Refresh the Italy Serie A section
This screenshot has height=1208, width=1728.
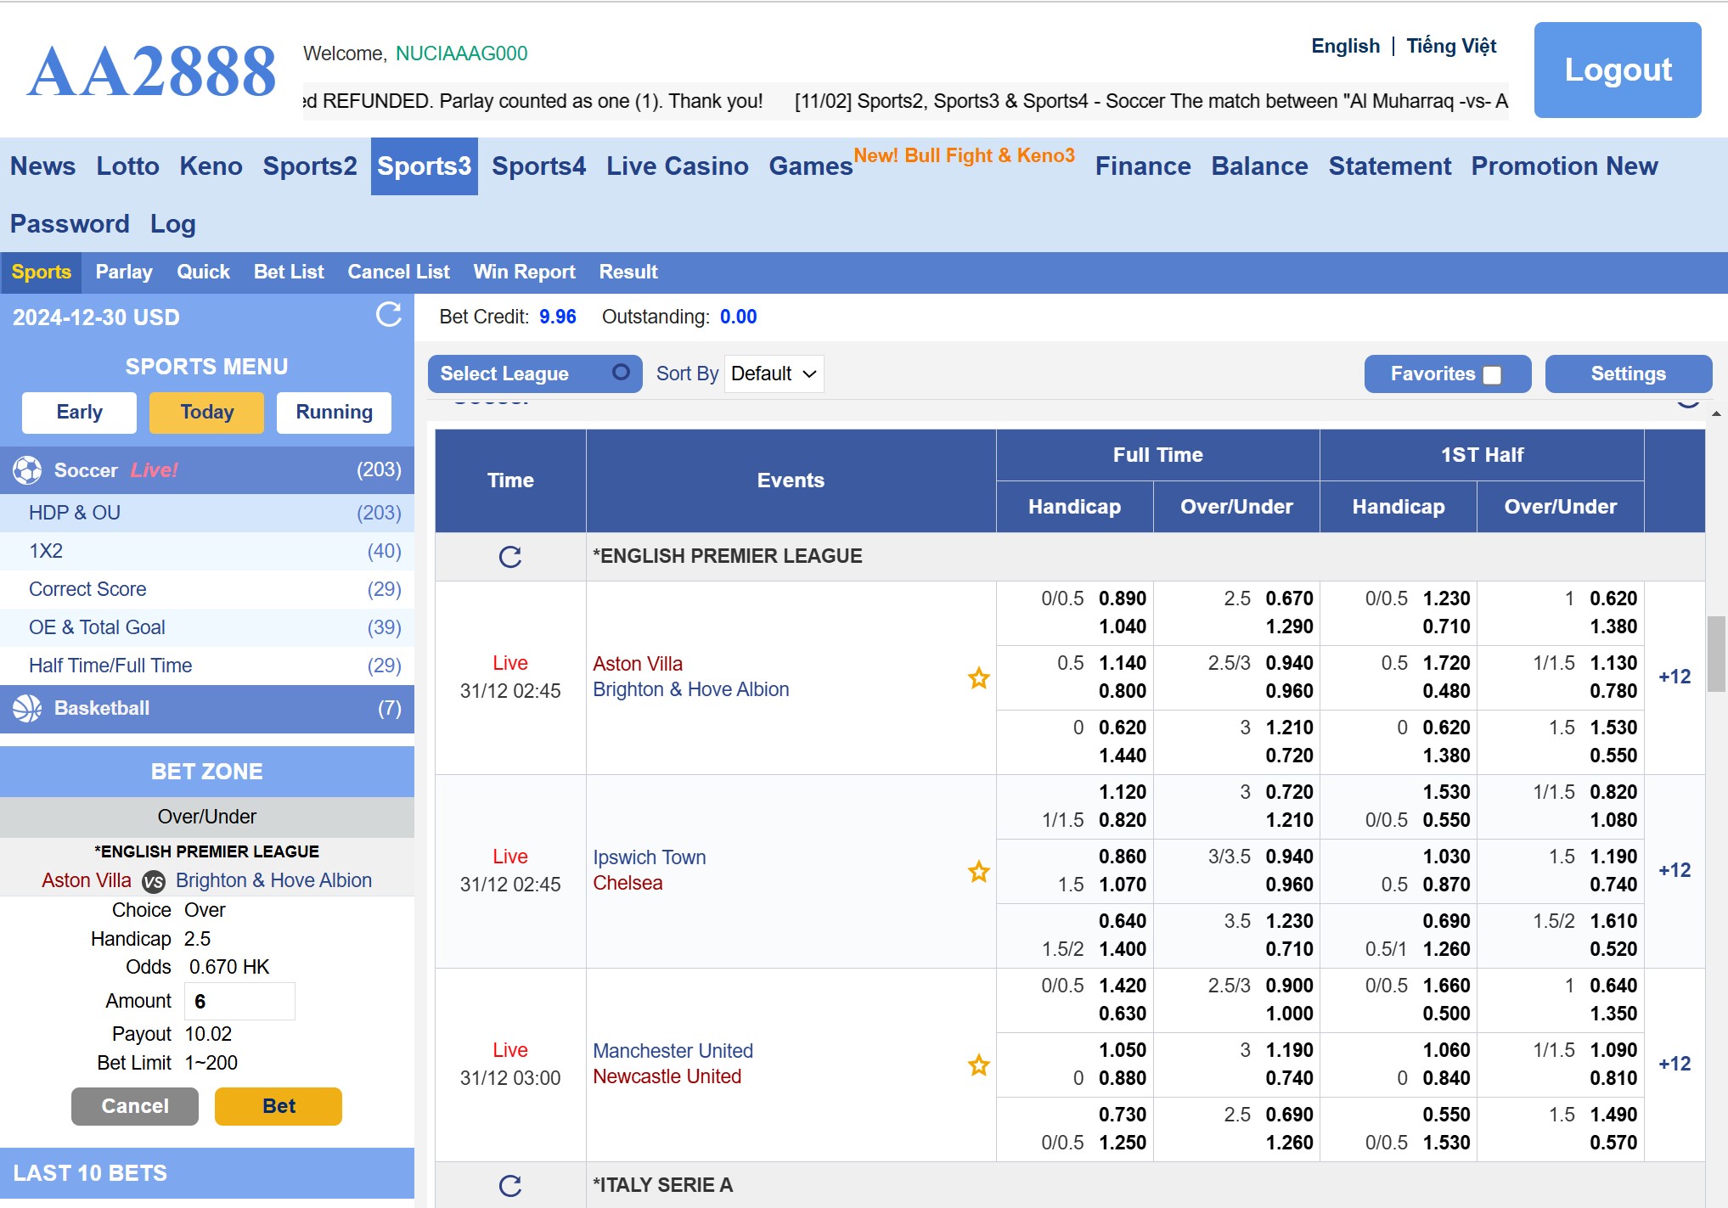pyautogui.click(x=509, y=1185)
